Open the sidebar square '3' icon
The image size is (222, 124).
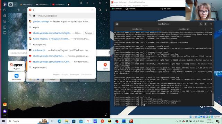pyautogui.click(x=5, y=27)
